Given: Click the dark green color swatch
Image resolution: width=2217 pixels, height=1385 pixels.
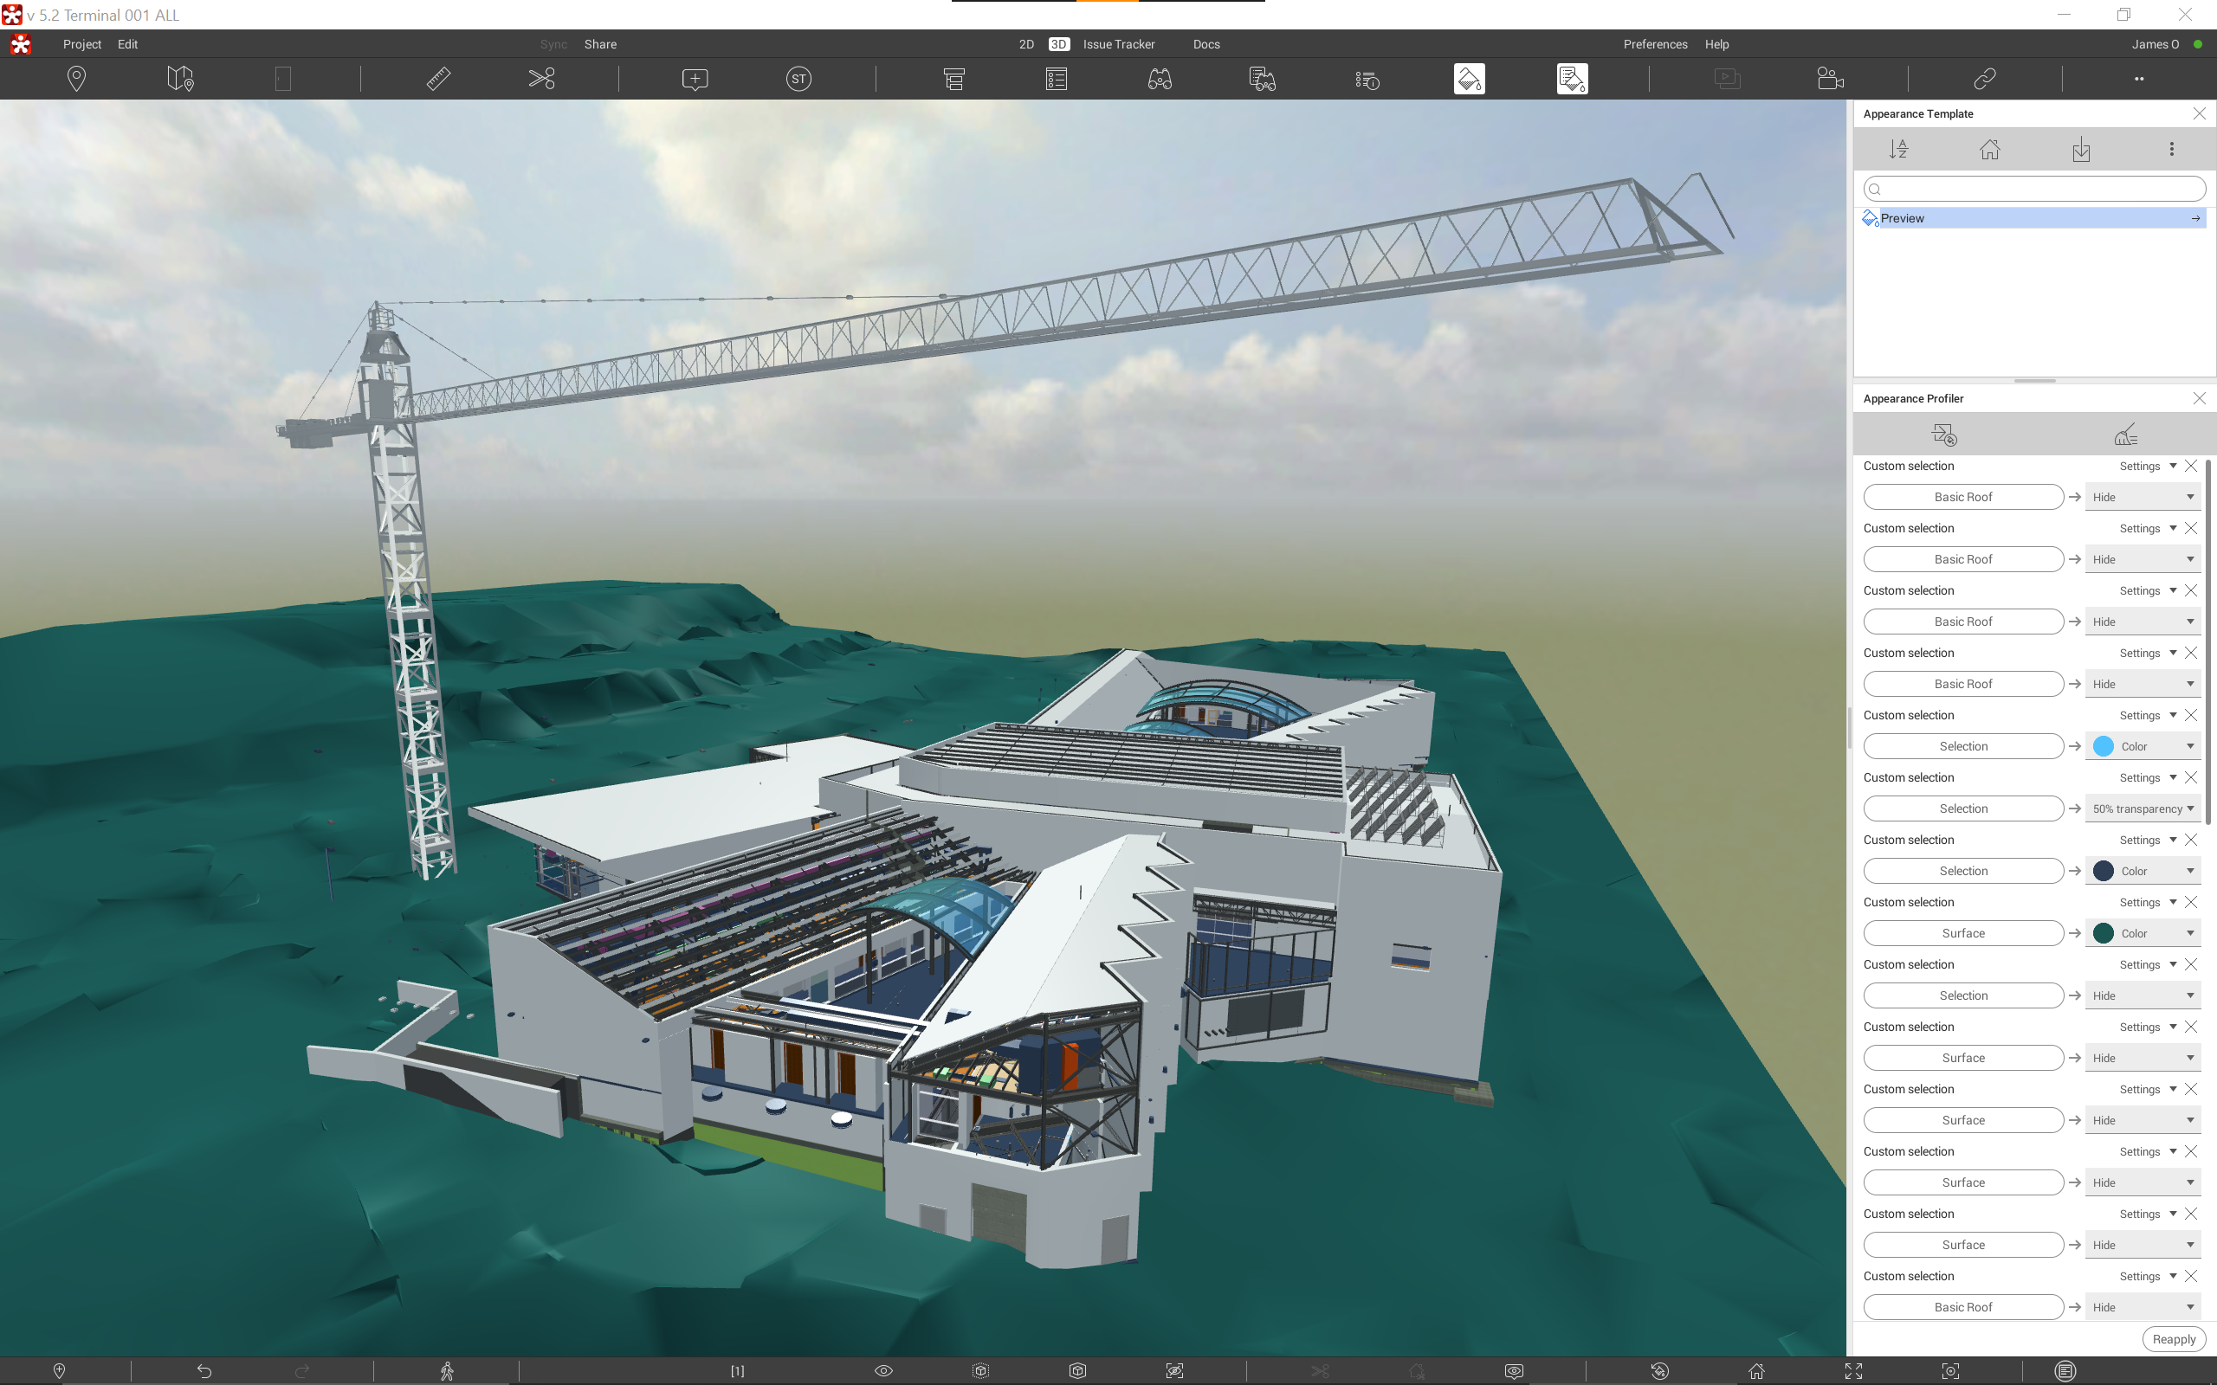Looking at the screenshot, I should click(2104, 933).
